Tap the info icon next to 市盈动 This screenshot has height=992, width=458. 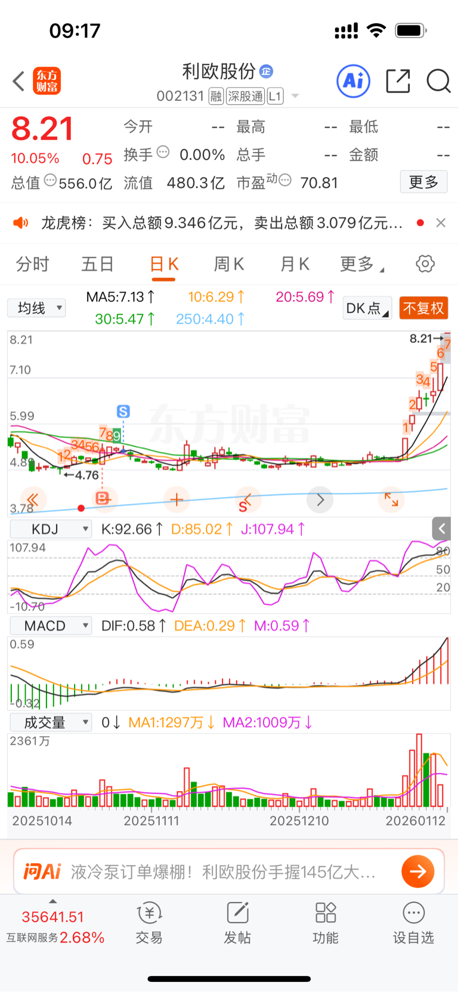[285, 180]
